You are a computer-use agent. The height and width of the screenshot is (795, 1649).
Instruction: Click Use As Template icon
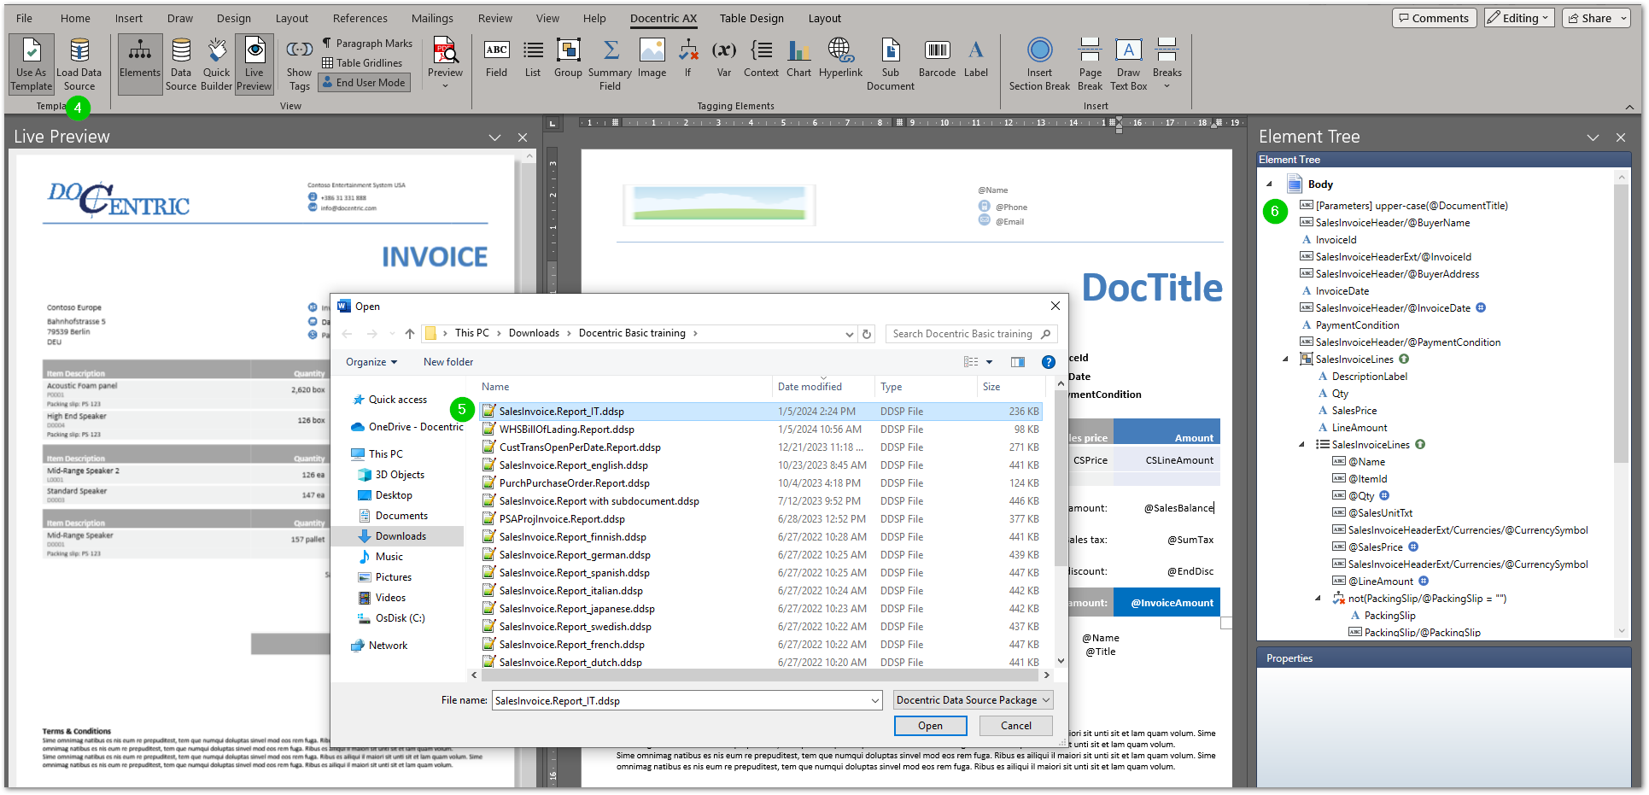[32, 64]
